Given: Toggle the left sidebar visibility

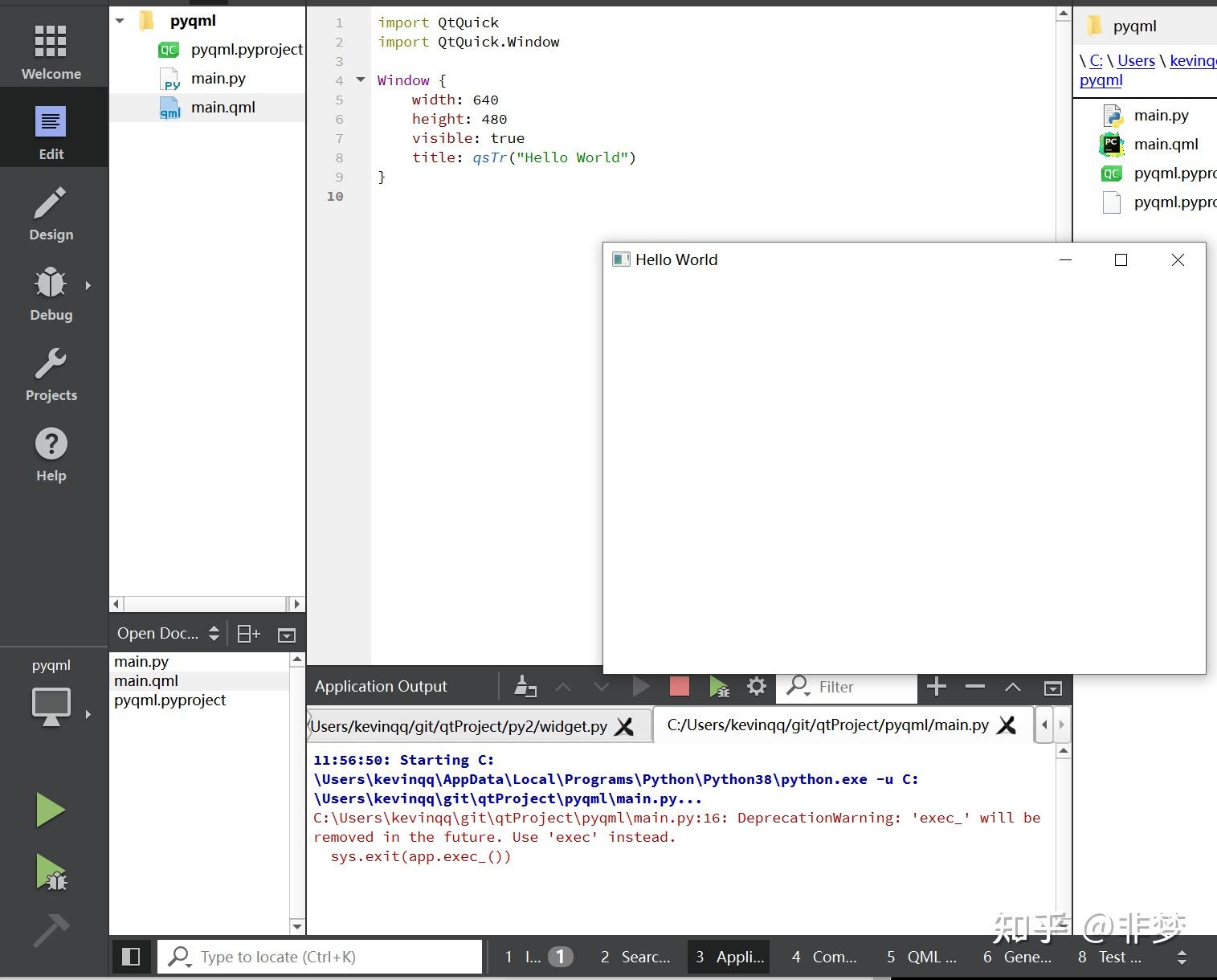Looking at the screenshot, I should click(130, 957).
